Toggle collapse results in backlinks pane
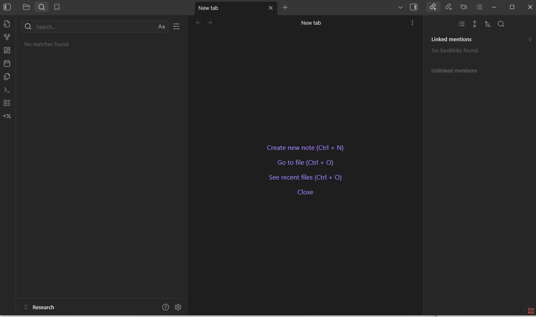 pos(461,24)
